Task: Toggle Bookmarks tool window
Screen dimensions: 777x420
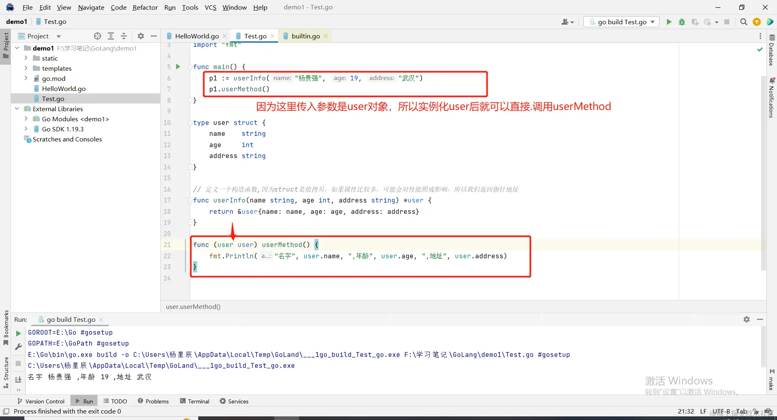Action: (x=6, y=328)
